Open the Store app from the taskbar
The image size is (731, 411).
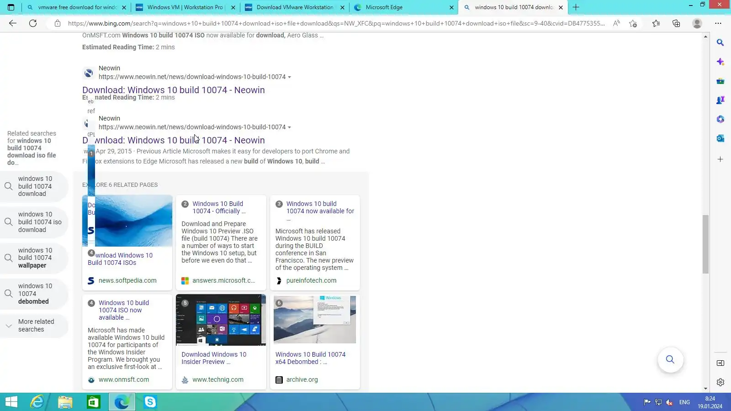point(94,402)
